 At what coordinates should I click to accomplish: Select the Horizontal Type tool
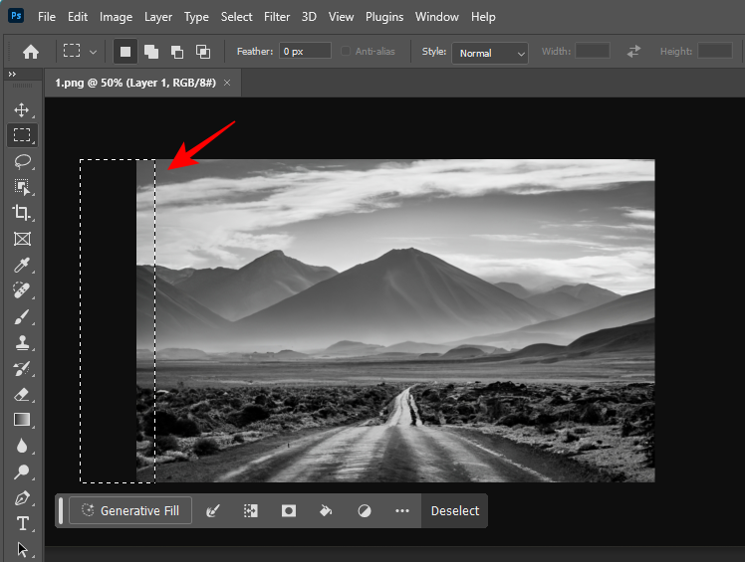tap(22, 523)
